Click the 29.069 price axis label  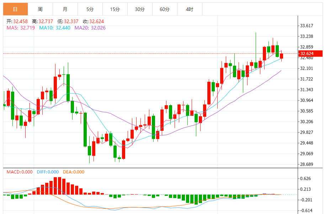(x=307, y=154)
